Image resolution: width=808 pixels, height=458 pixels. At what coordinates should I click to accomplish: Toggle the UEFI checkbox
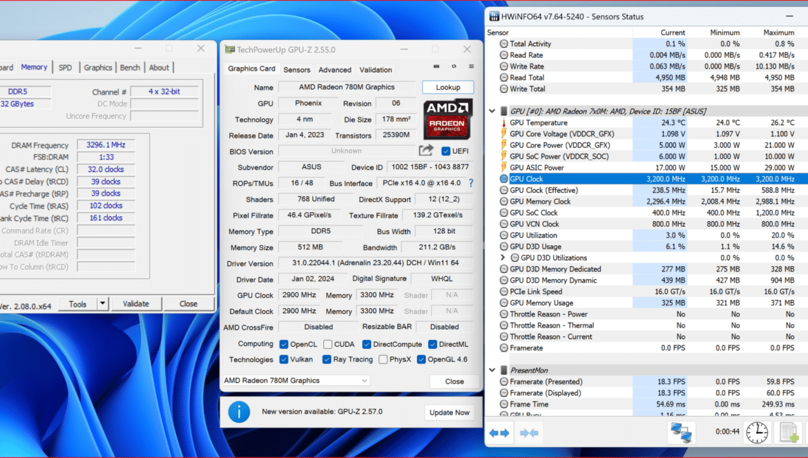pos(445,151)
